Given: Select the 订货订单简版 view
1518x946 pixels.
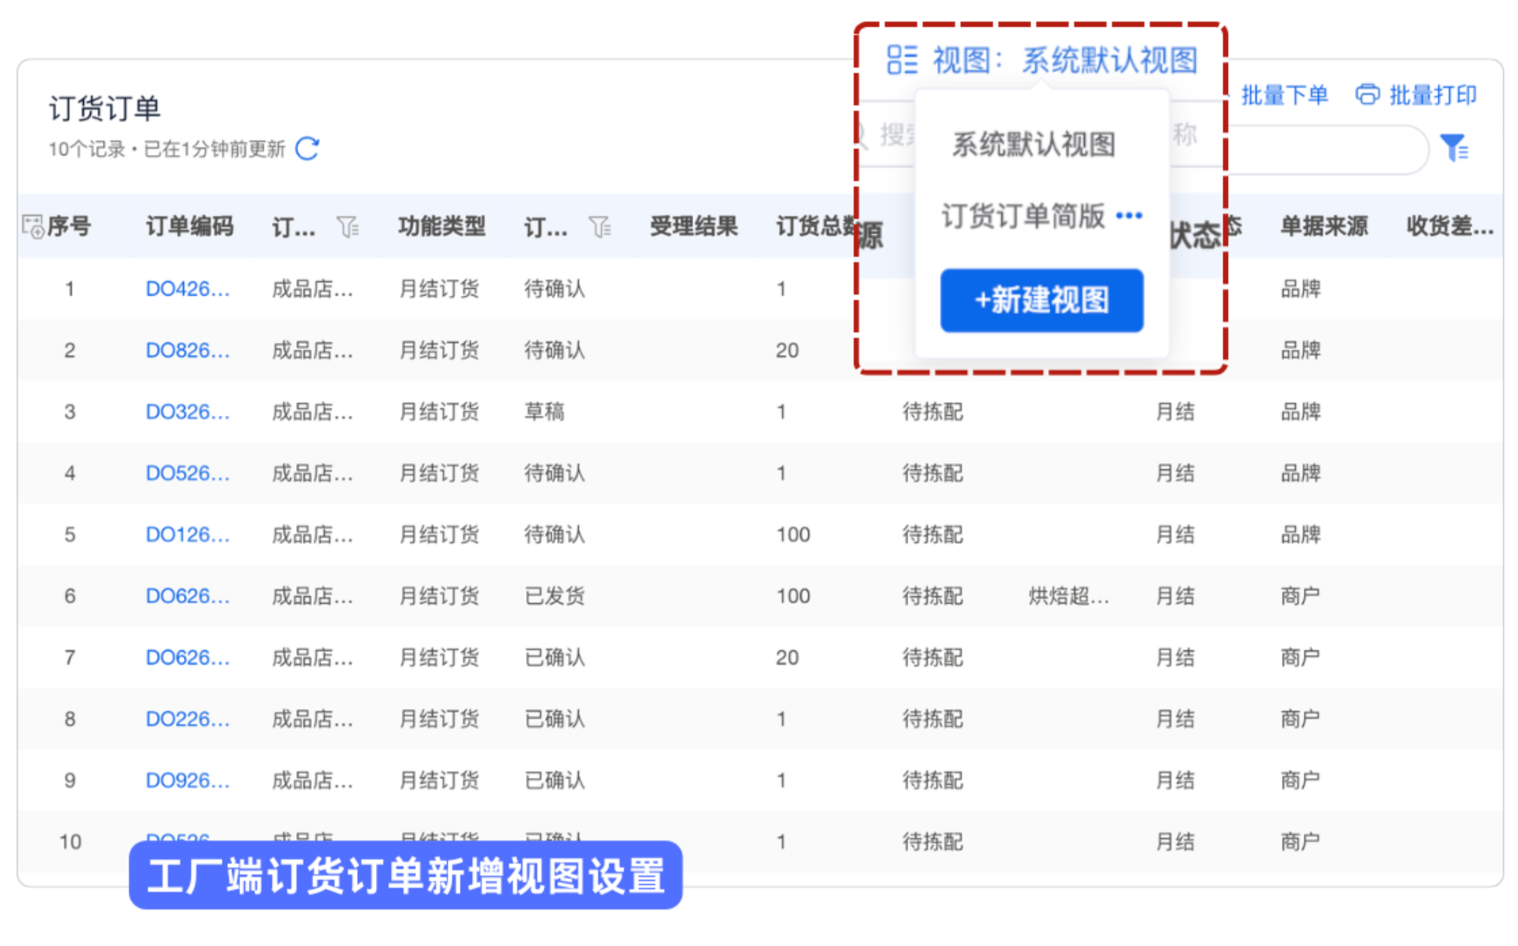Looking at the screenshot, I should 1022,216.
